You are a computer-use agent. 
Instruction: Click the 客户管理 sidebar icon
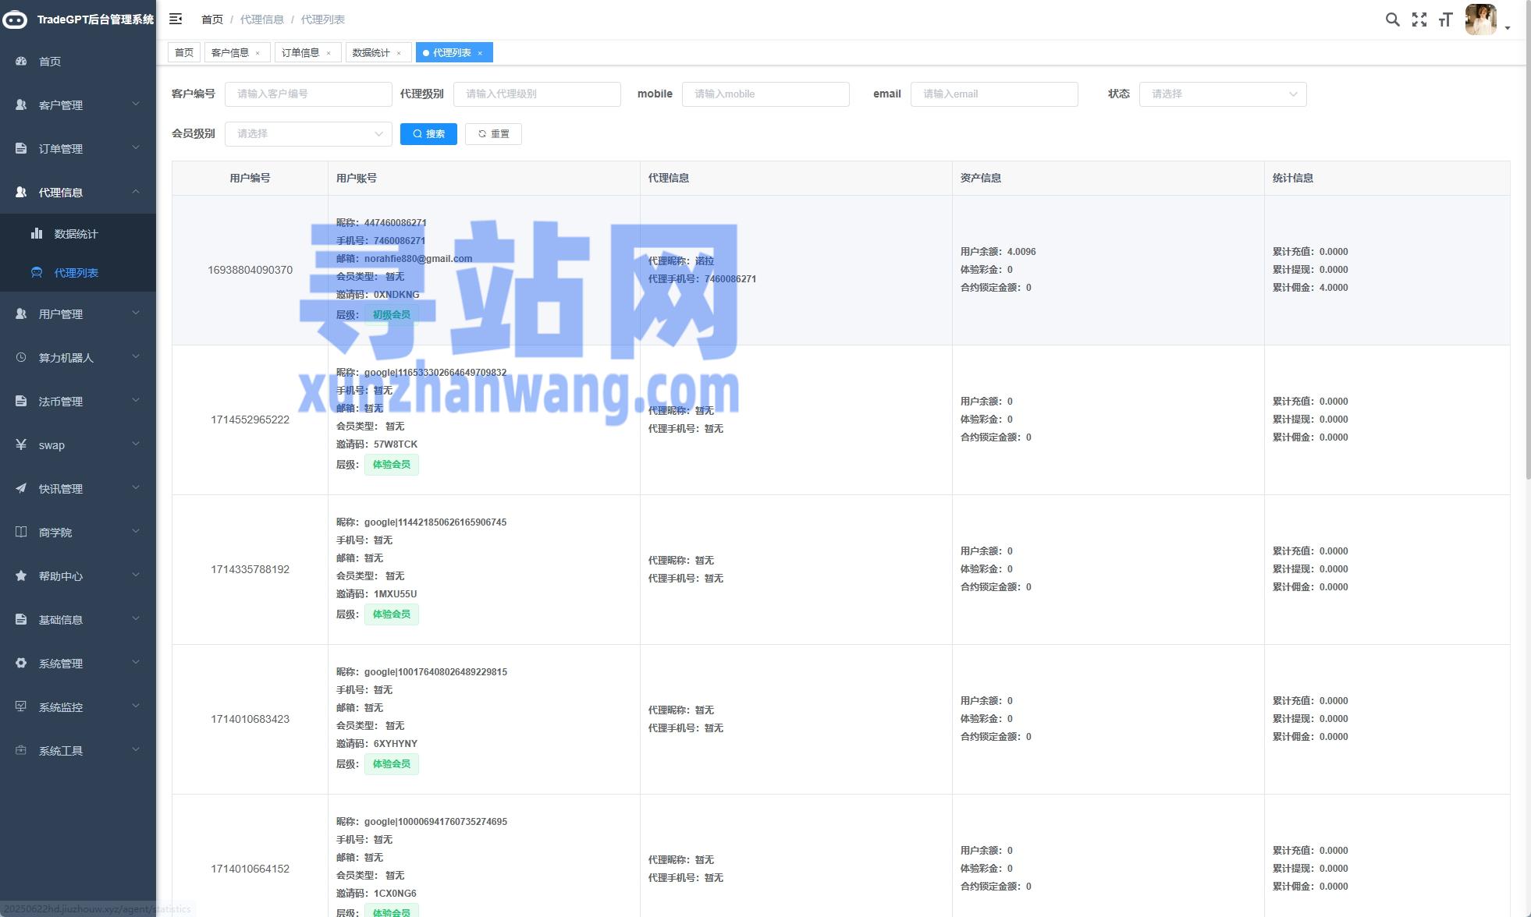21,104
